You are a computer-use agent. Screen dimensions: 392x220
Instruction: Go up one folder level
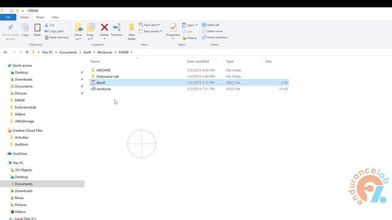click(x=27, y=53)
